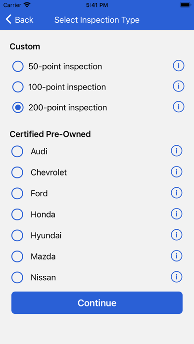The image size is (194, 344).
Task: Select the Honda radio button
Action: pos(17,215)
